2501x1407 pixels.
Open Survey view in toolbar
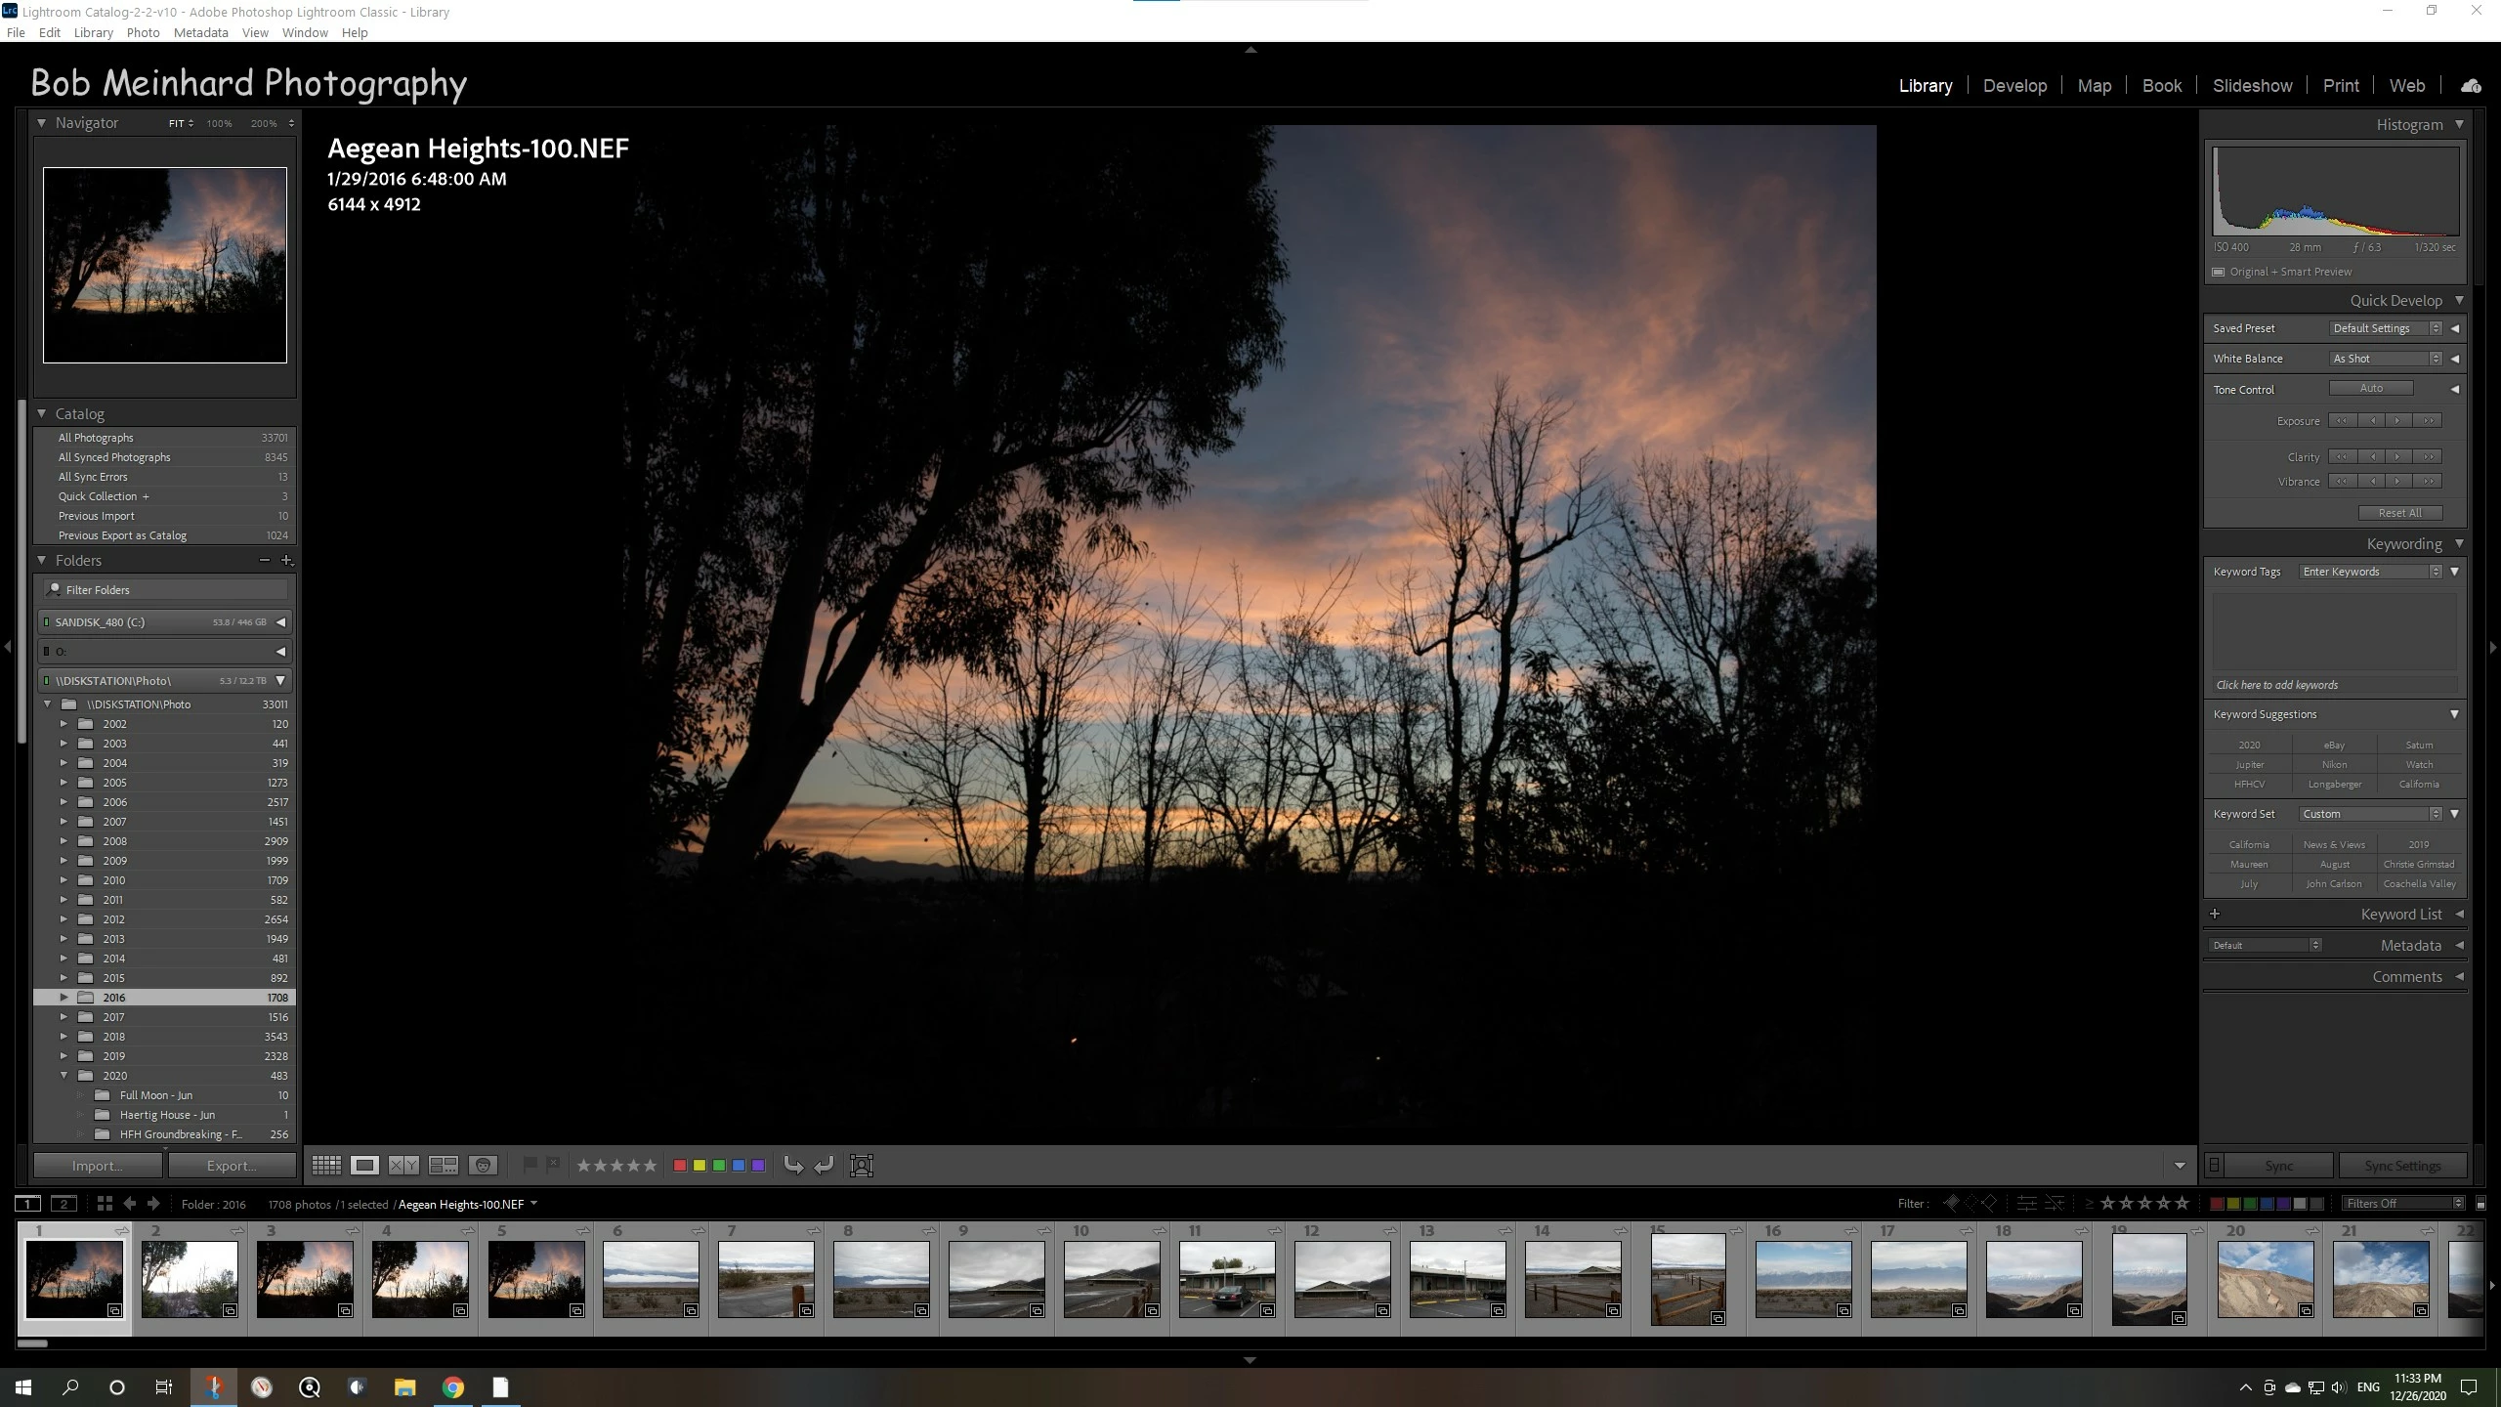tap(444, 1165)
